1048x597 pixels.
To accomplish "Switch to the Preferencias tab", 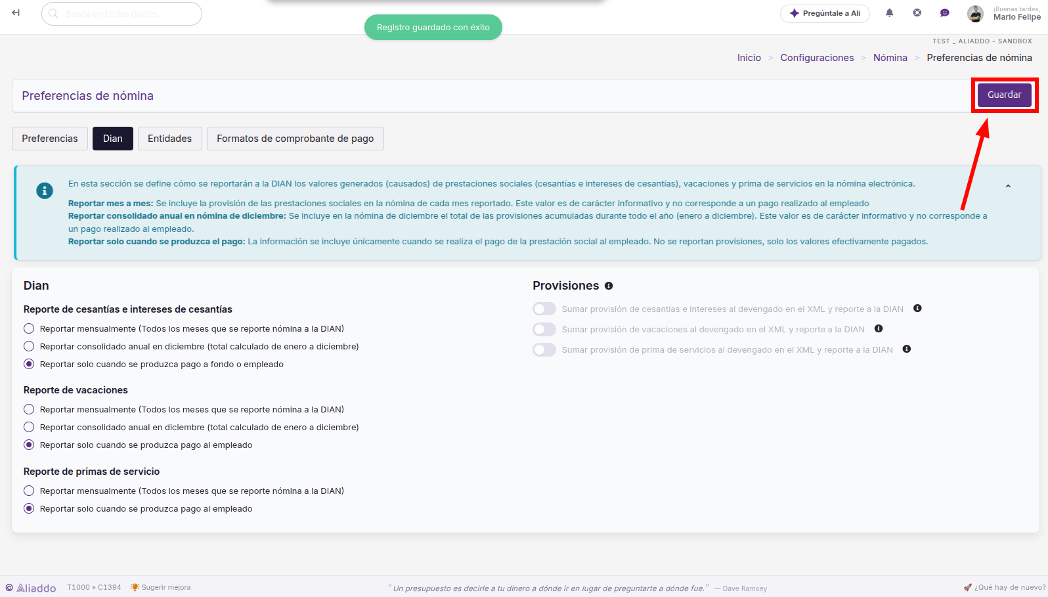I will tap(50, 139).
